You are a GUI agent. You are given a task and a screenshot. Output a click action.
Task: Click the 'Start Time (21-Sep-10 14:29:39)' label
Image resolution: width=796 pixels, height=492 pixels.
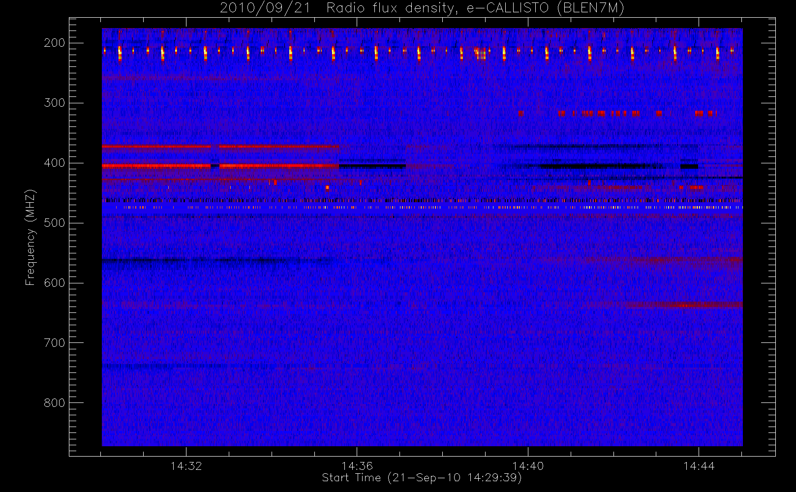coord(422,478)
